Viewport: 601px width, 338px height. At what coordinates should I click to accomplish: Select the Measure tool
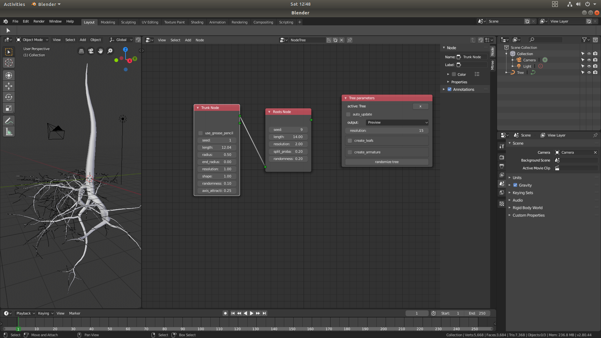pyautogui.click(x=8, y=131)
